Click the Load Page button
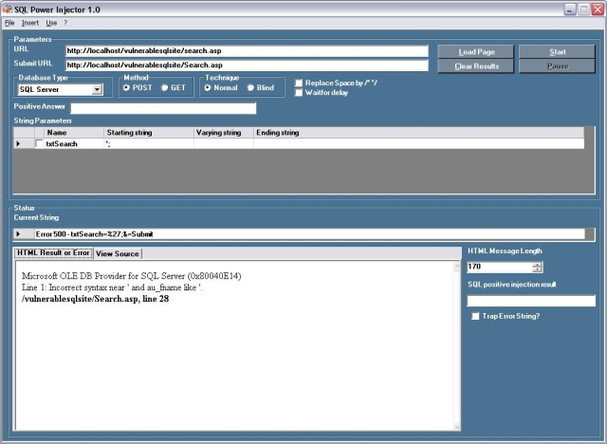Image resolution: width=607 pixels, height=444 pixels. 476,51
